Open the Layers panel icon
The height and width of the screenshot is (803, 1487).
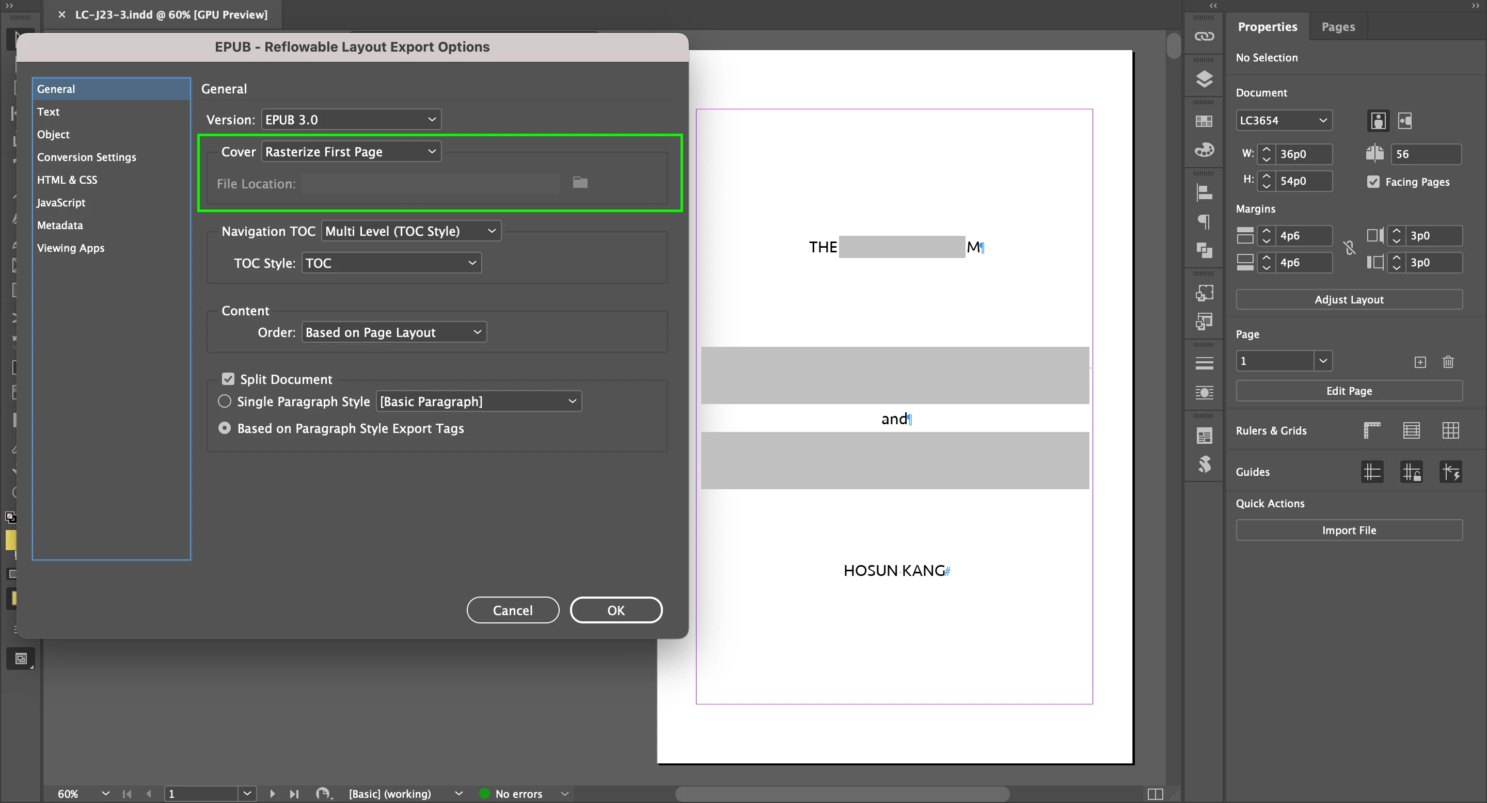(x=1204, y=78)
